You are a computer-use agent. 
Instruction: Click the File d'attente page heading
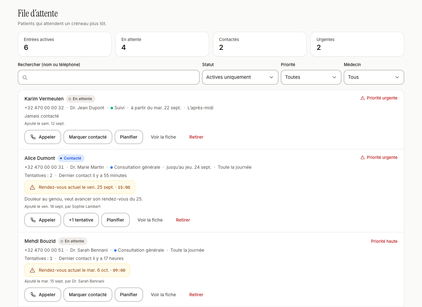(x=38, y=13)
